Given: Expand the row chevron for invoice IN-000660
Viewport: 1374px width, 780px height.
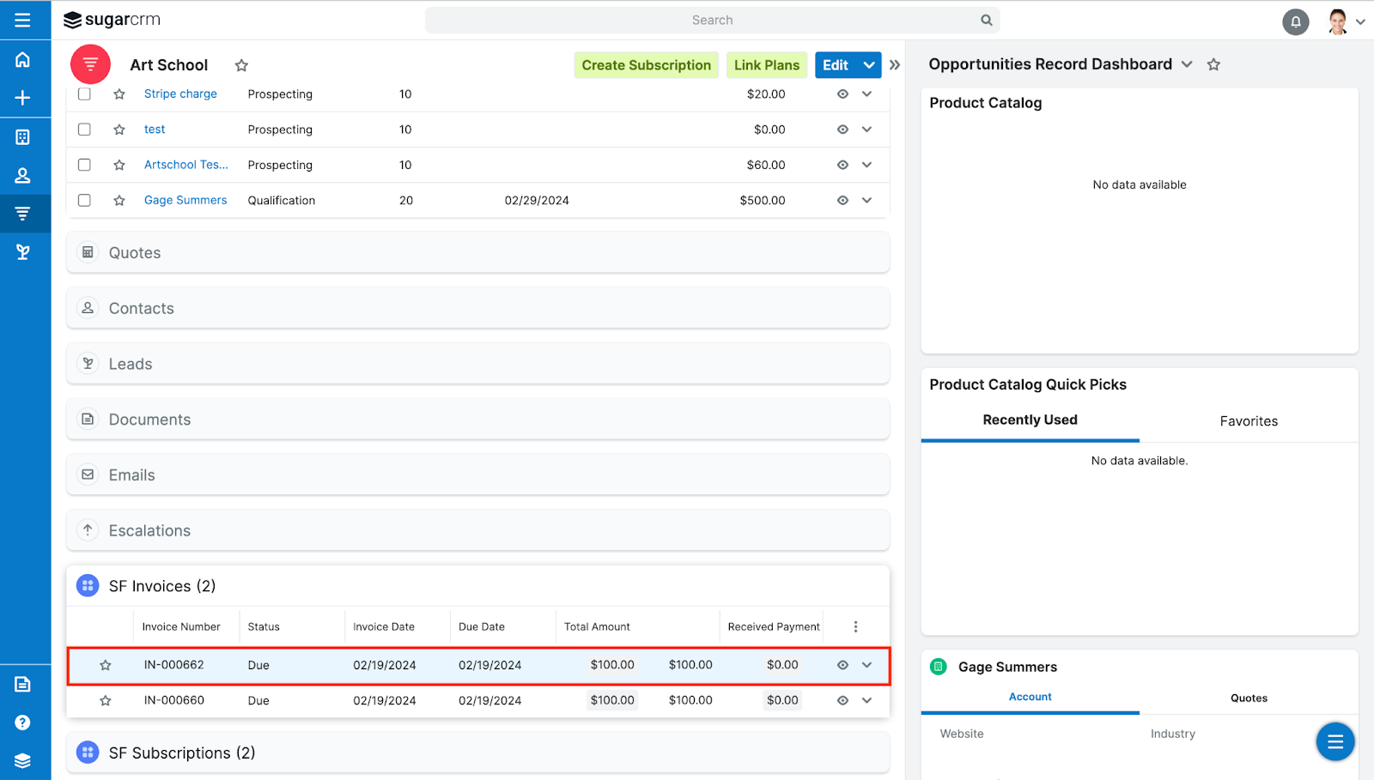Looking at the screenshot, I should click(867, 700).
